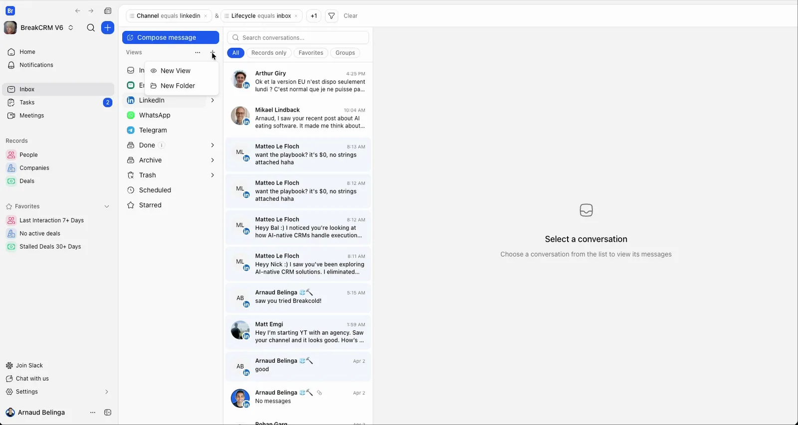Click the Compose message button
This screenshot has width=798, height=425.
tap(171, 37)
